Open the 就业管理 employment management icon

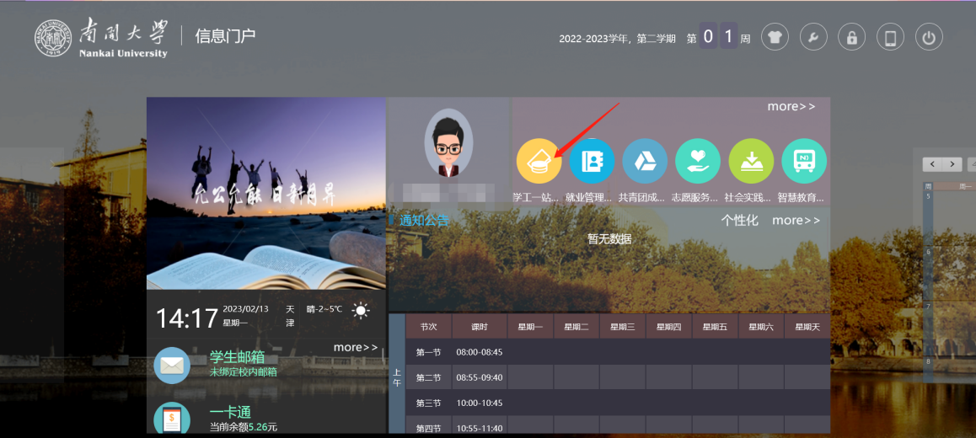(592, 162)
